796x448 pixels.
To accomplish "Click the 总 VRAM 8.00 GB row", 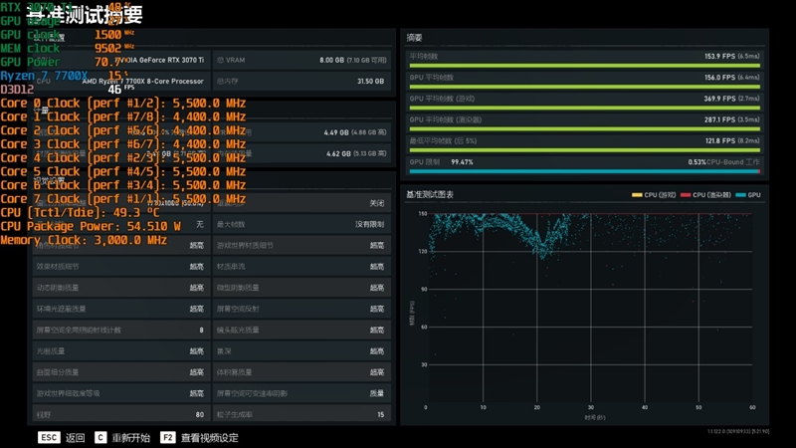I will [x=301, y=60].
